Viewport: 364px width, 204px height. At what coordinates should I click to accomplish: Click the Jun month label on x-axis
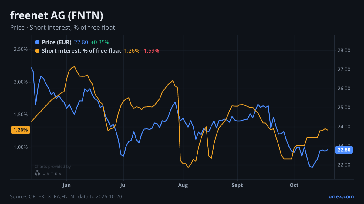66,185
